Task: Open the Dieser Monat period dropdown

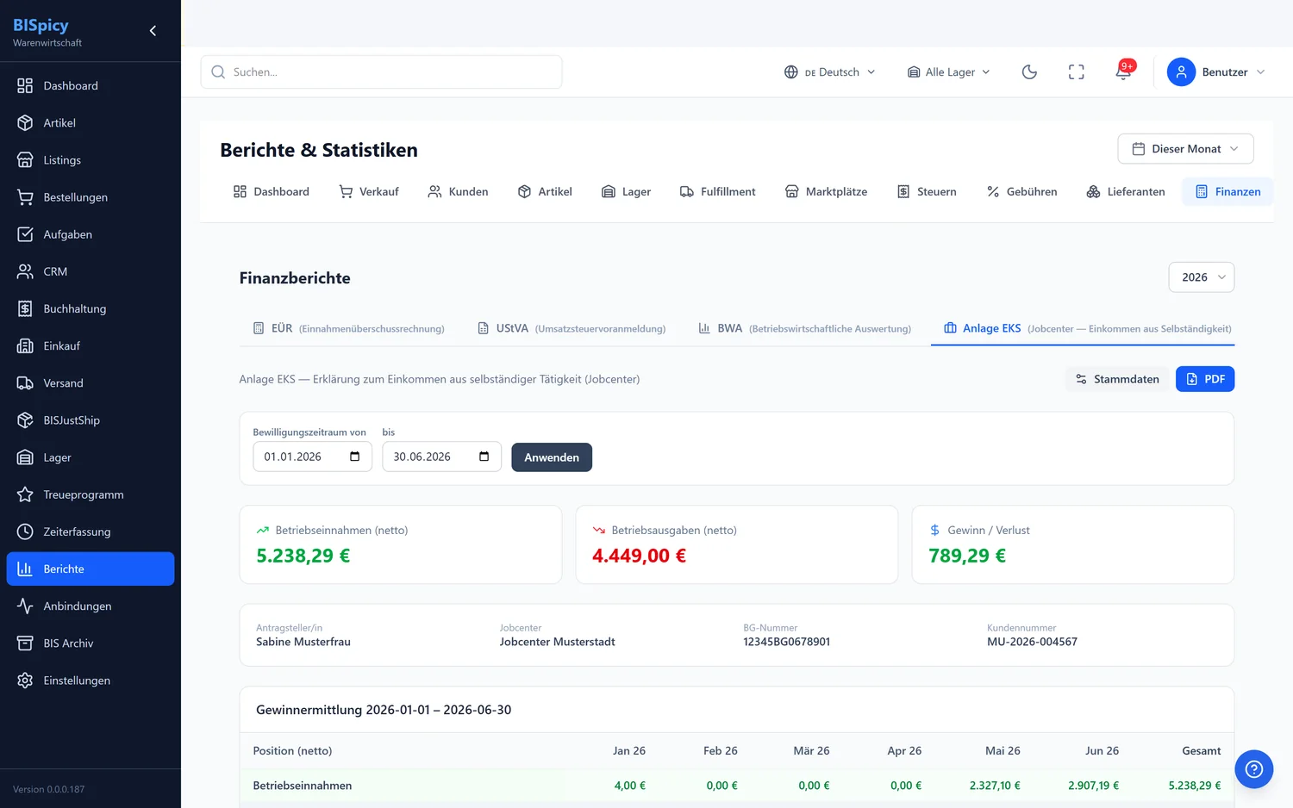Action: (1185, 149)
